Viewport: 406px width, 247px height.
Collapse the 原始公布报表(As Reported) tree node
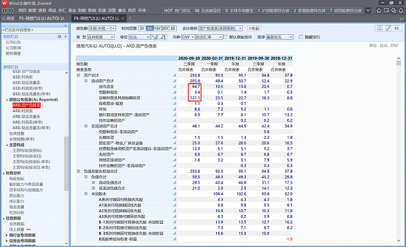(x=7, y=99)
